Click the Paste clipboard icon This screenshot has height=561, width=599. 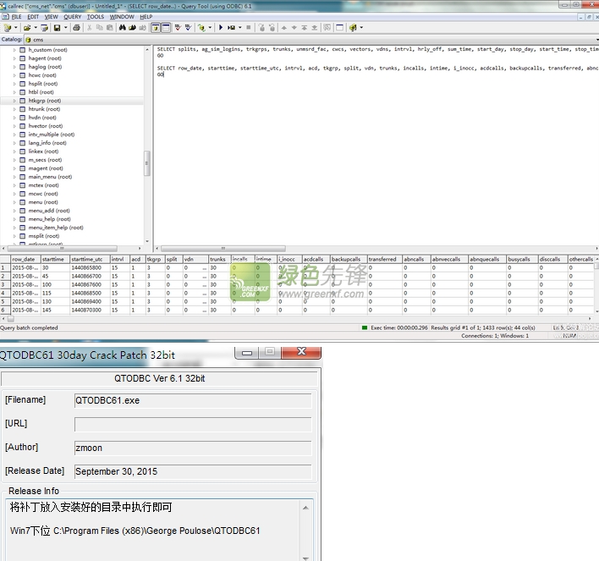pyautogui.click(x=110, y=28)
